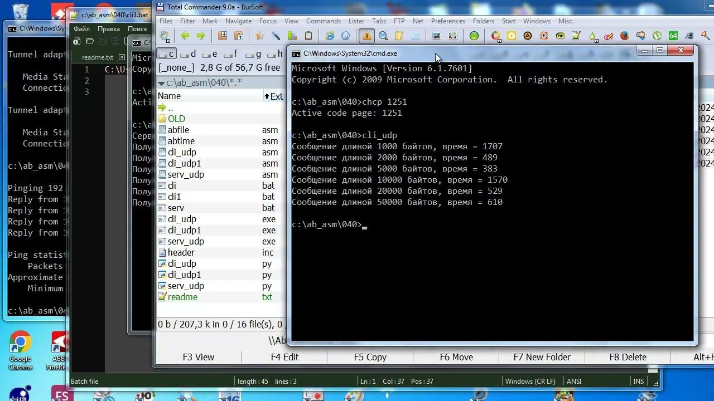This screenshot has height=401, width=714.
Task: Close the readme.txt tab in the editor
Action: coord(122,57)
